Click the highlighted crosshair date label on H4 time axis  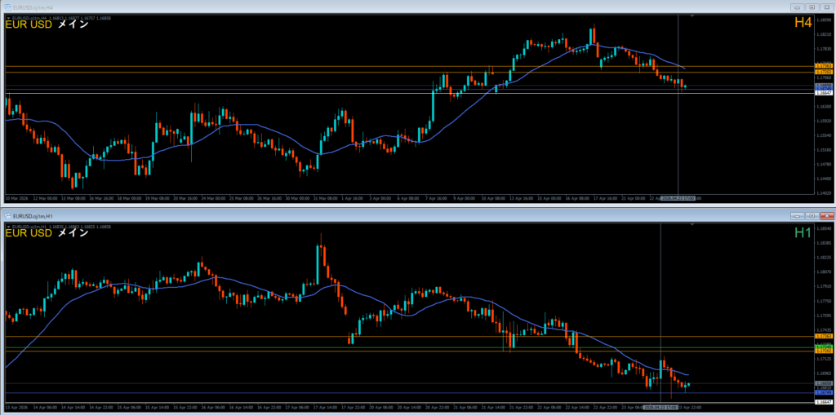point(678,198)
